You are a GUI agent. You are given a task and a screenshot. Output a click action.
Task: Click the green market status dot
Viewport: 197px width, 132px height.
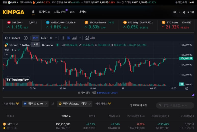[x=57, y=45]
